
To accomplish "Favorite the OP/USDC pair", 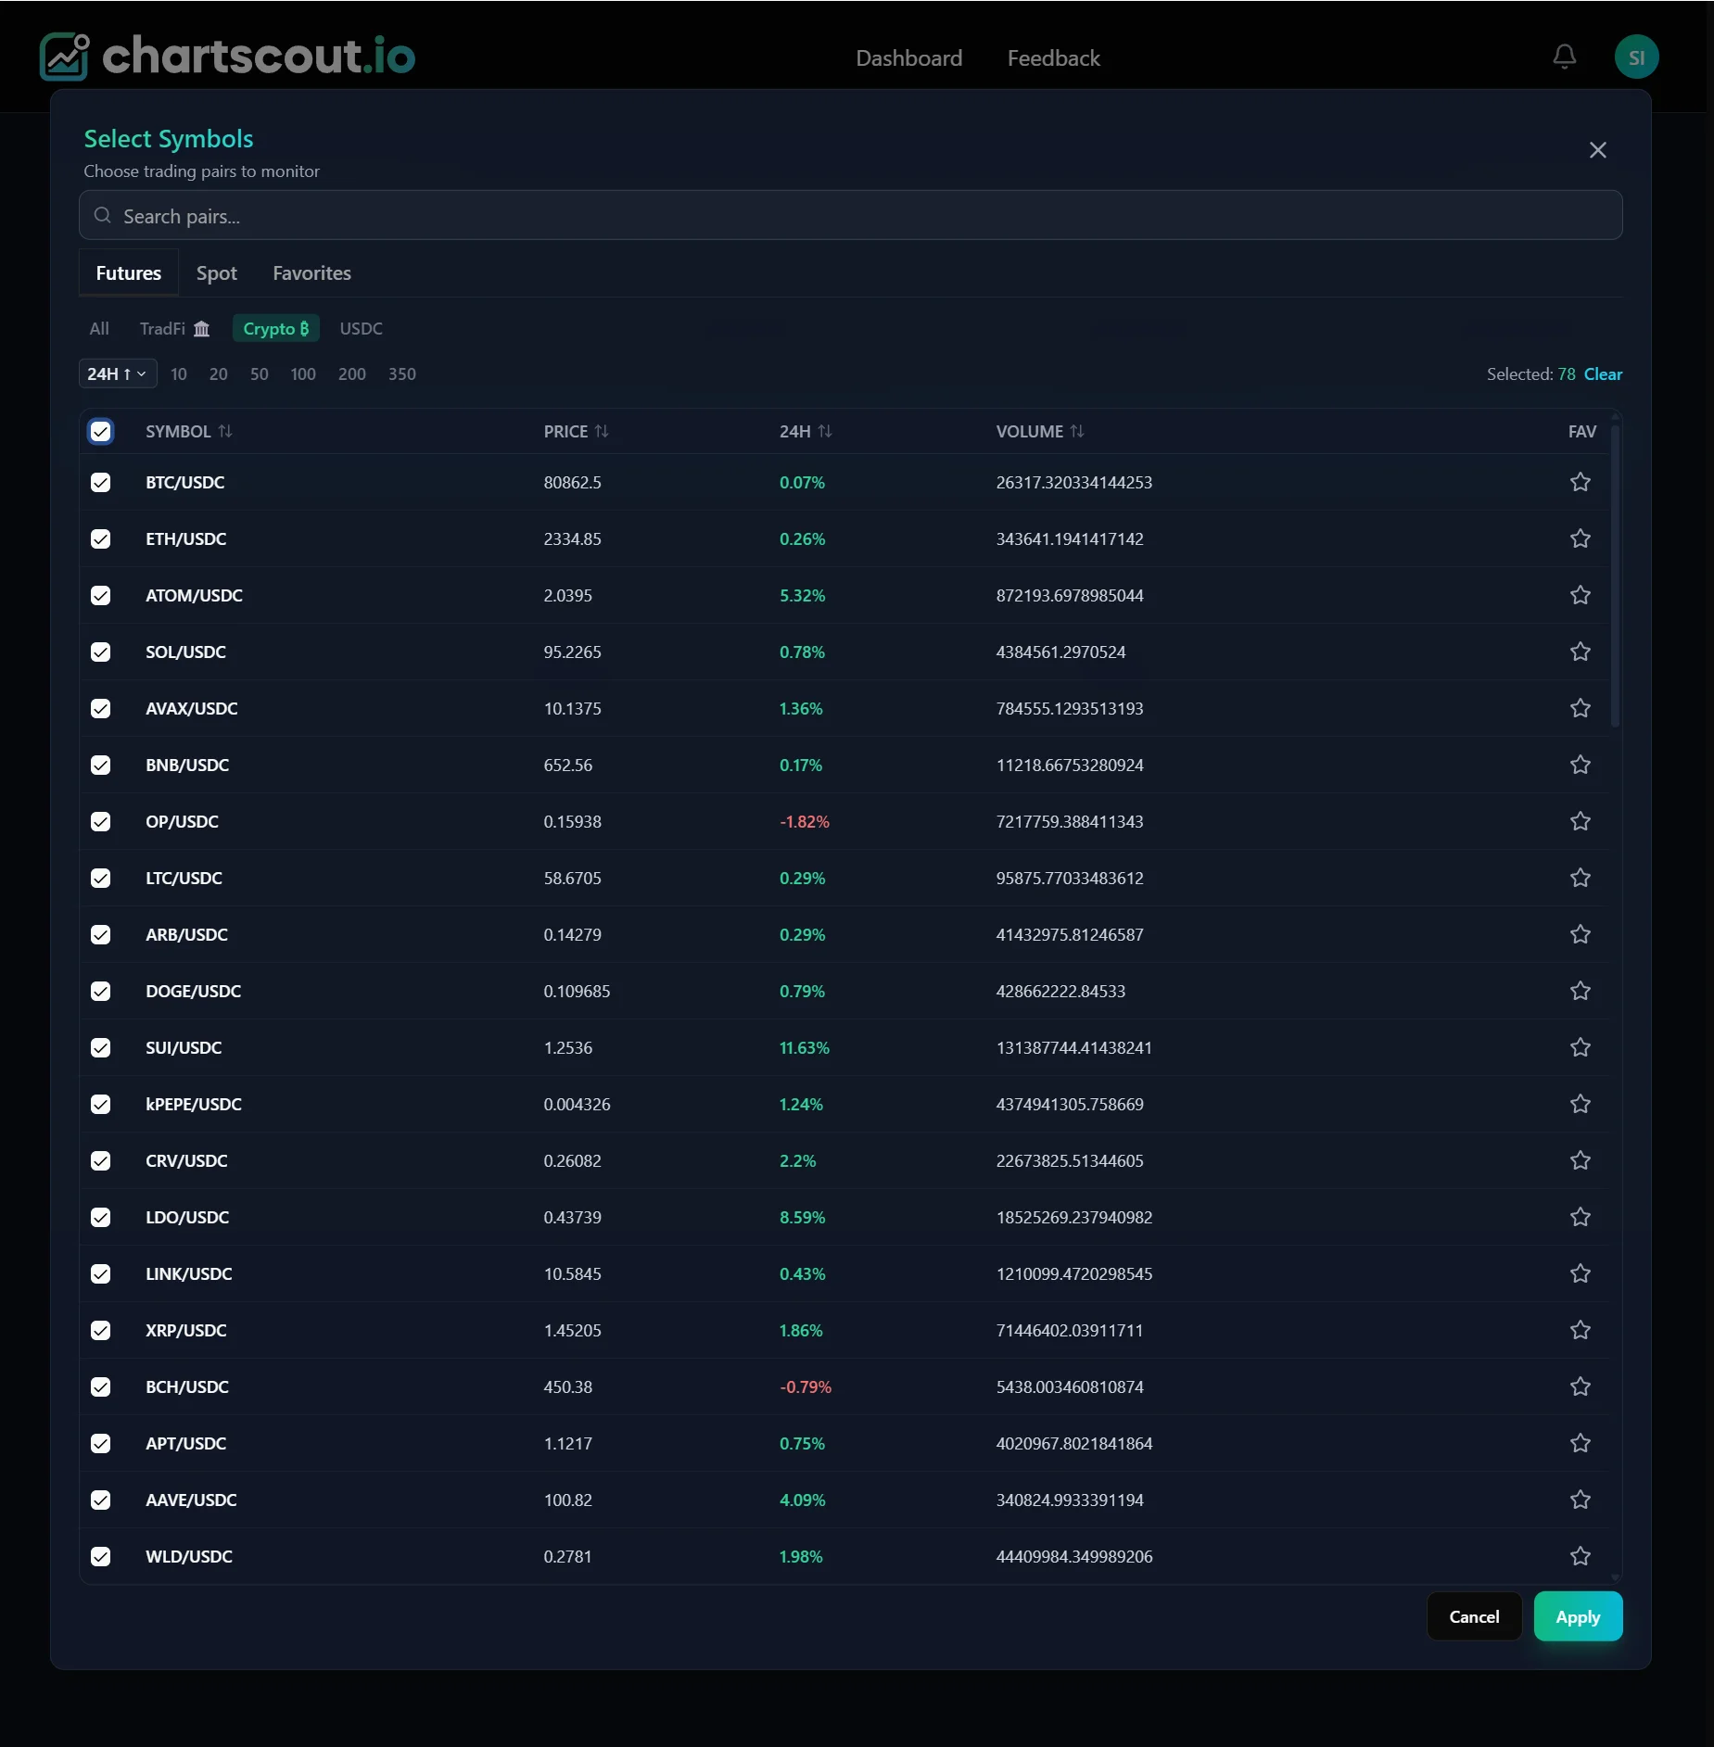I will [x=1581, y=821].
